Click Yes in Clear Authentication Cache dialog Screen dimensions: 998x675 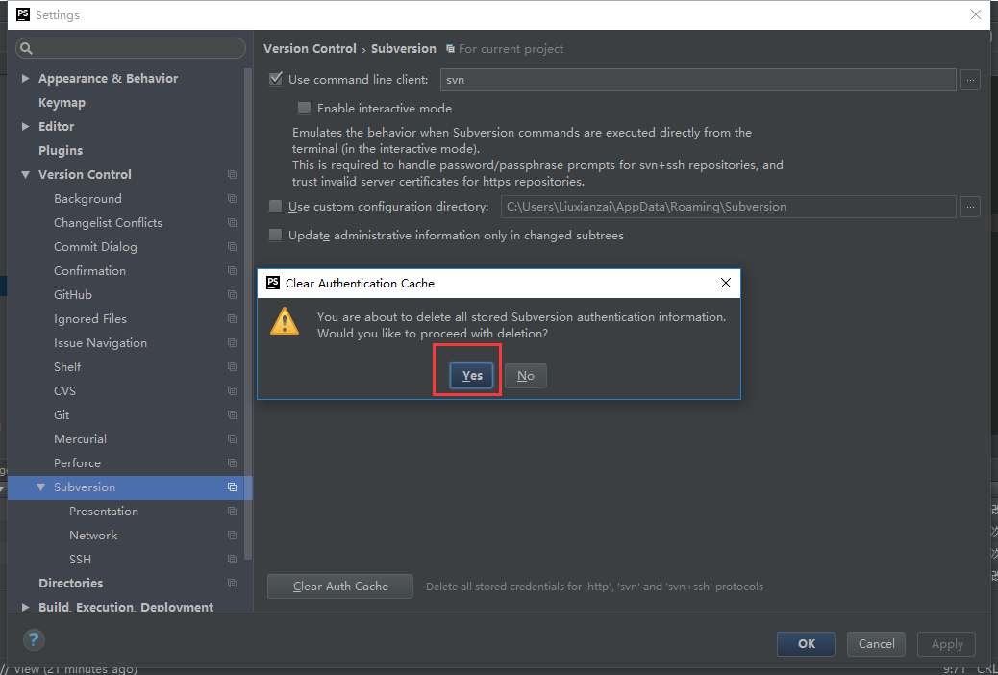[x=472, y=376]
